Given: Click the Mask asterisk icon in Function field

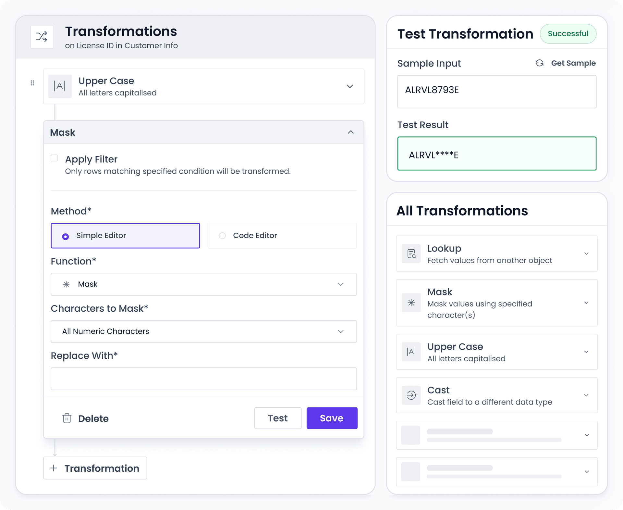Looking at the screenshot, I should point(67,284).
